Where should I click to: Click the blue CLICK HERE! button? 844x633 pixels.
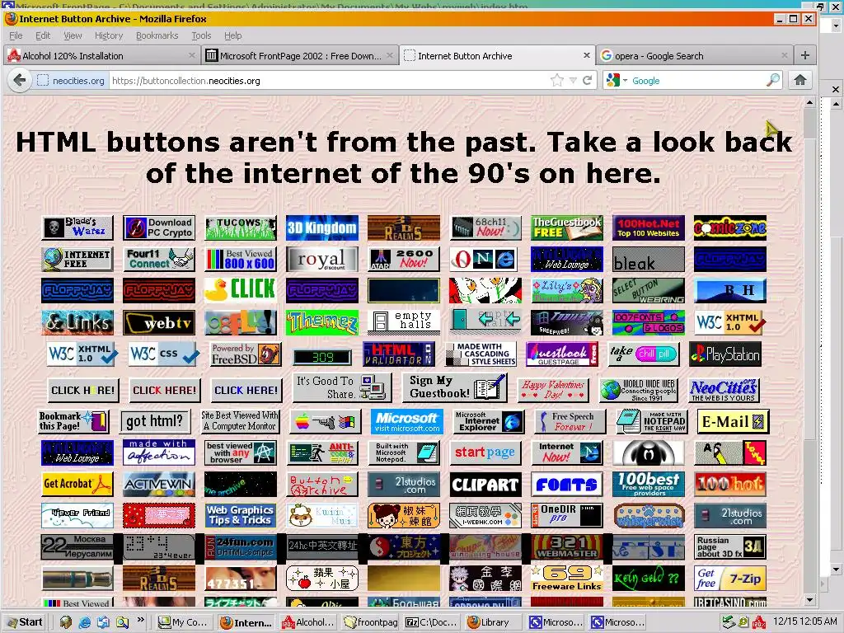[x=246, y=390]
